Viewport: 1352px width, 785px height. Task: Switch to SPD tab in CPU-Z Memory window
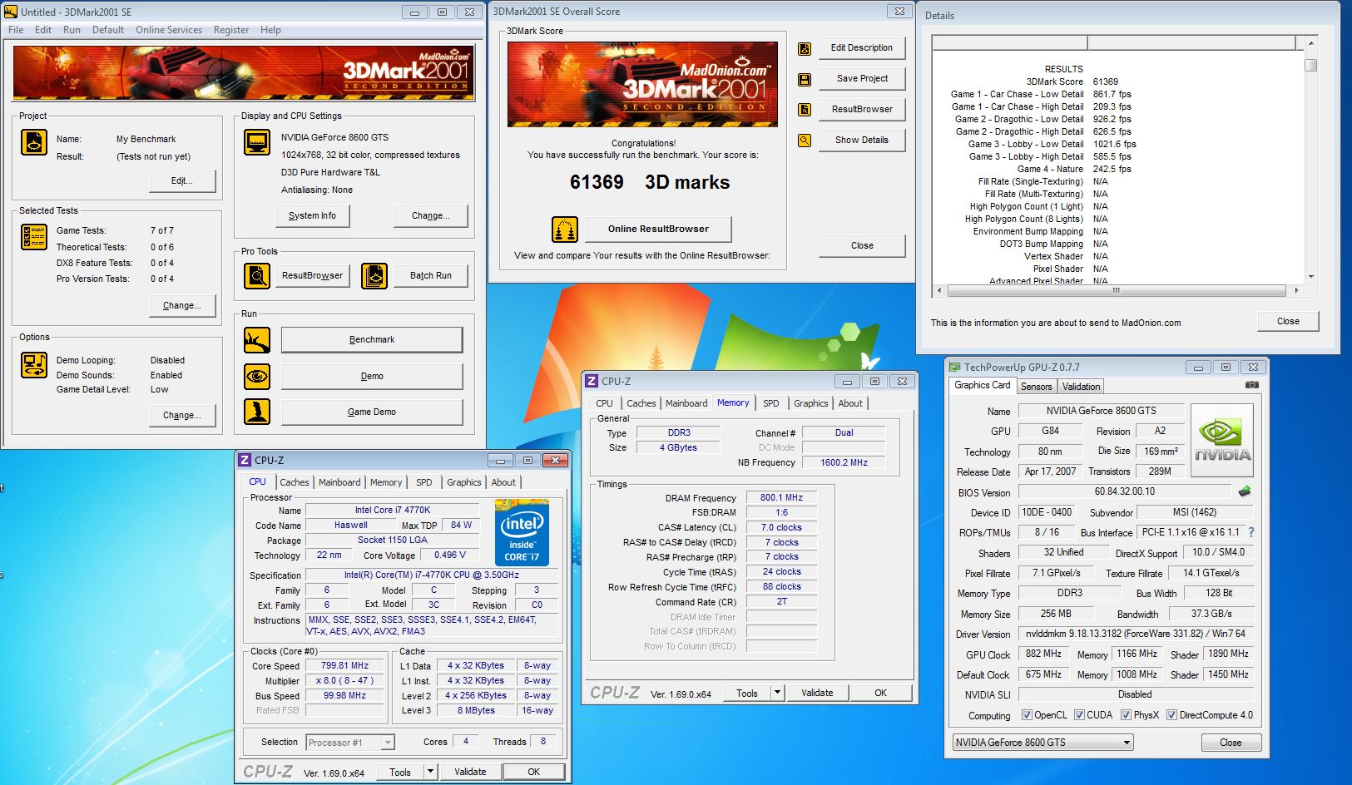point(771,403)
